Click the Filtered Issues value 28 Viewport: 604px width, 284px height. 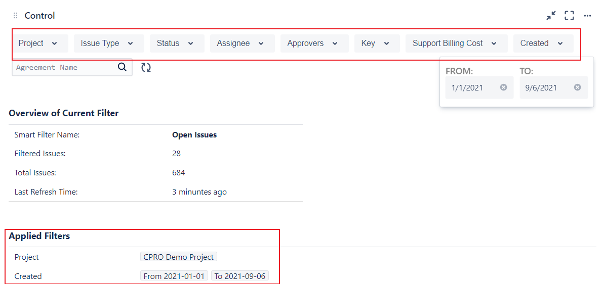176,154
